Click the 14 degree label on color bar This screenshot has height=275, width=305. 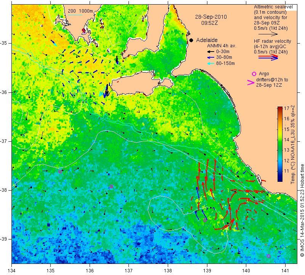pos(287,140)
